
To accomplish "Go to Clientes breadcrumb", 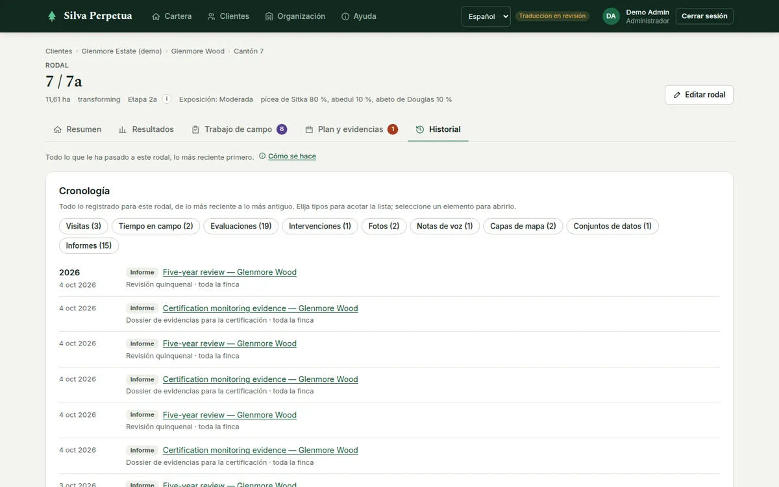I will tap(58, 51).
